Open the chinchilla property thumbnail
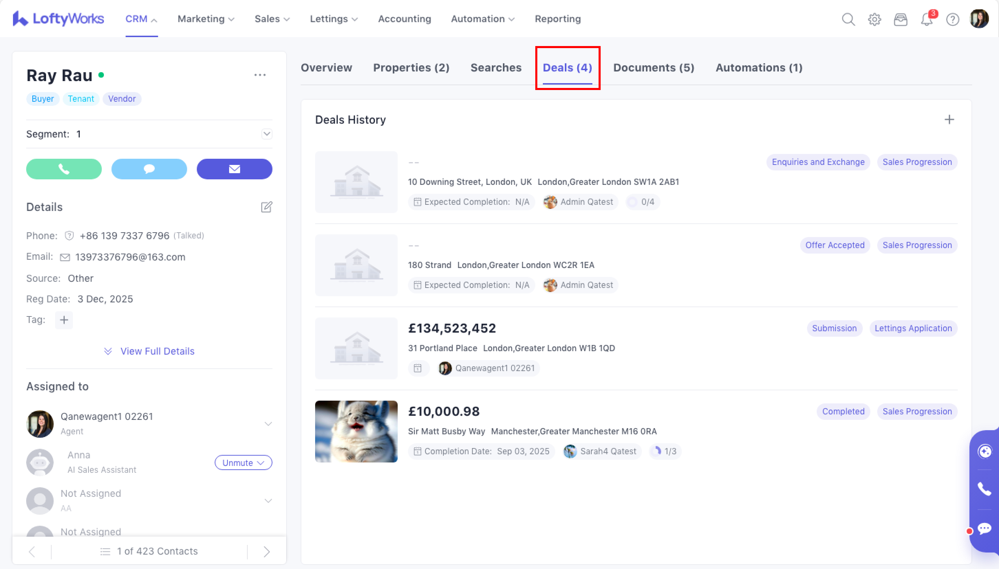Image resolution: width=999 pixels, height=569 pixels. click(x=356, y=432)
